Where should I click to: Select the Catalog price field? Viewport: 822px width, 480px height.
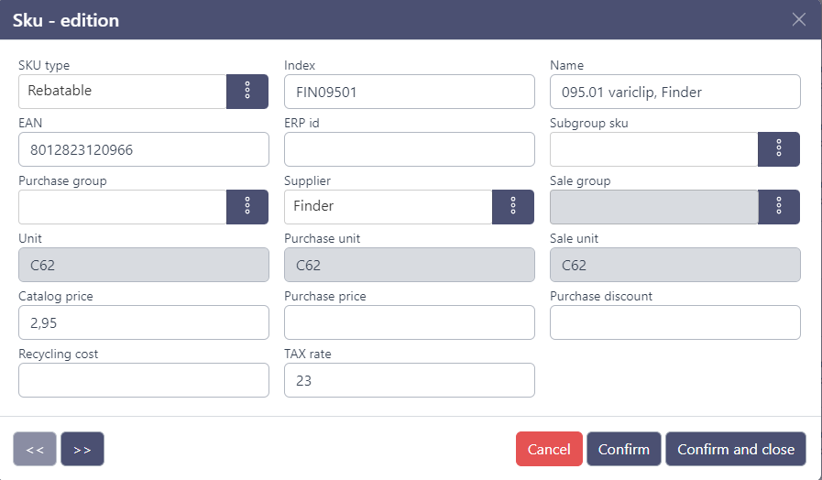143,322
